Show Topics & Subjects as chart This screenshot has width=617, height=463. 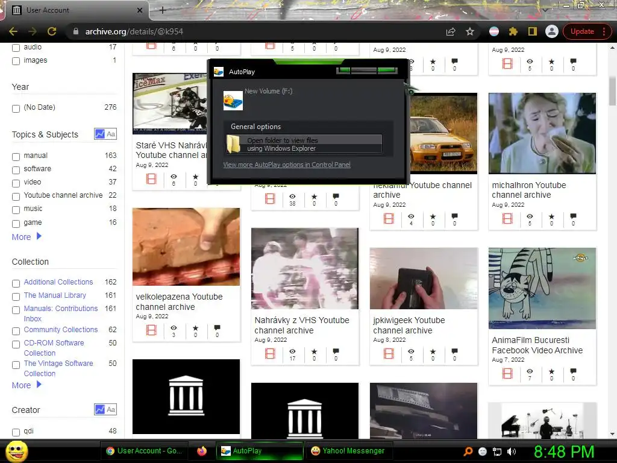tap(99, 134)
